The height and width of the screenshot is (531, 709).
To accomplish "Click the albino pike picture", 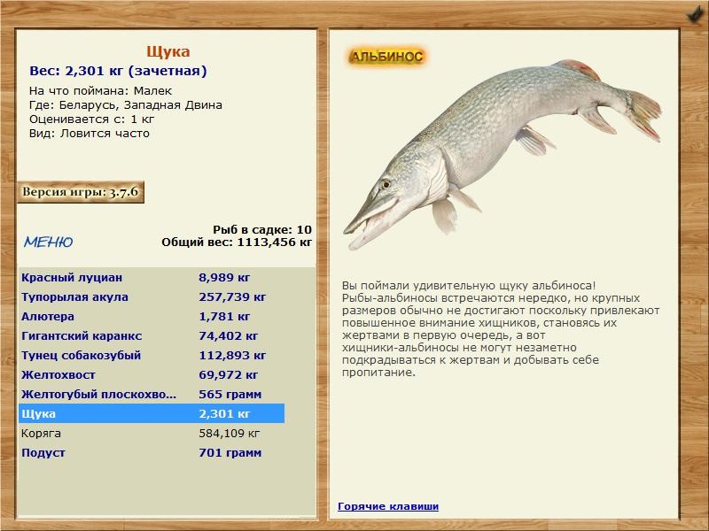I will pyautogui.click(x=502, y=153).
